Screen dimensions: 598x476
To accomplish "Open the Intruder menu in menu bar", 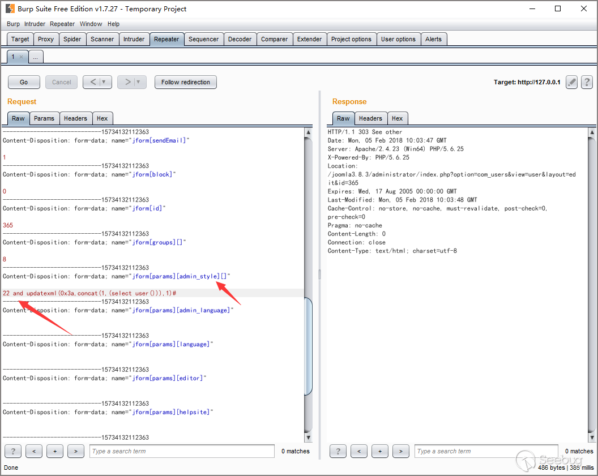I will click(x=35, y=24).
